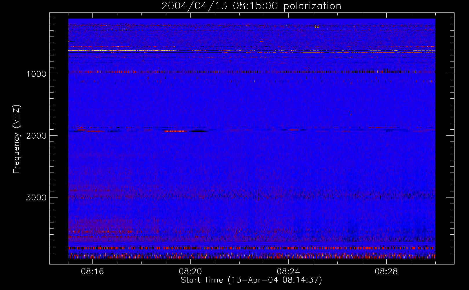Viewport: 469px width, 290px height.
Task: Select the 3000 frequency tick label
Action: [x=36, y=197]
